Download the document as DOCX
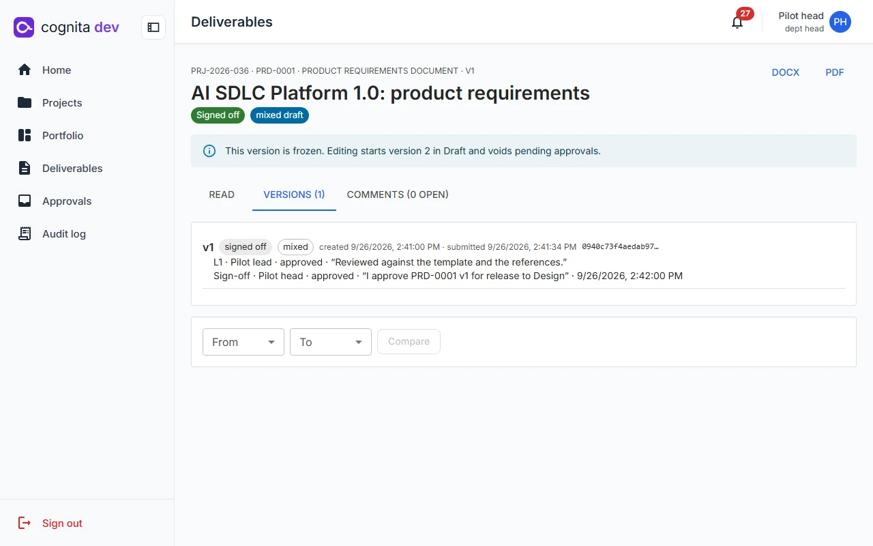Image resolution: width=873 pixels, height=546 pixels. tap(786, 72)
